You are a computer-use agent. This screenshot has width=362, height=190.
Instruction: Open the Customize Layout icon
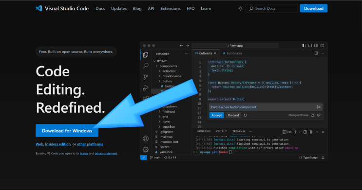click(322, 46)
